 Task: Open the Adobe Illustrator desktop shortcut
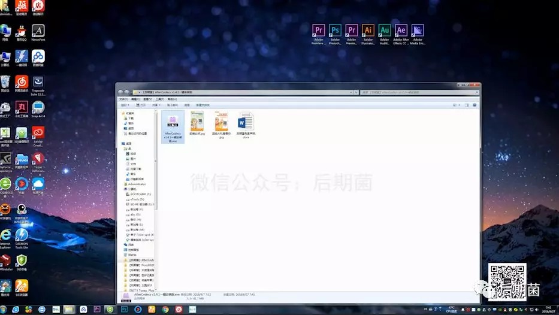point(368,34)
